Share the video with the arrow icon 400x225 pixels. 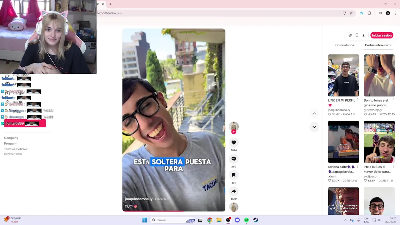coord(233,191)
